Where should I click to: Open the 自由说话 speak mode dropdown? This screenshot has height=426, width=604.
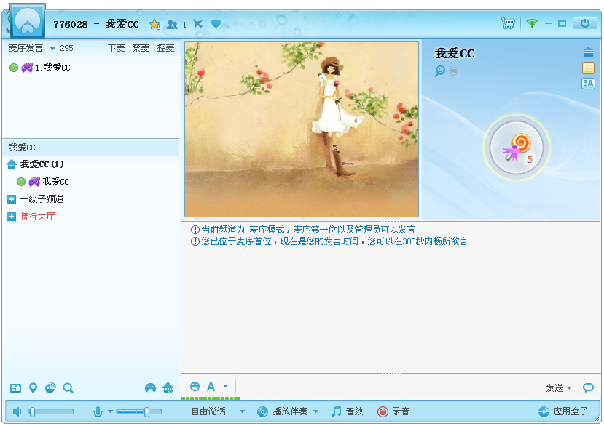[x=242, y=411]
